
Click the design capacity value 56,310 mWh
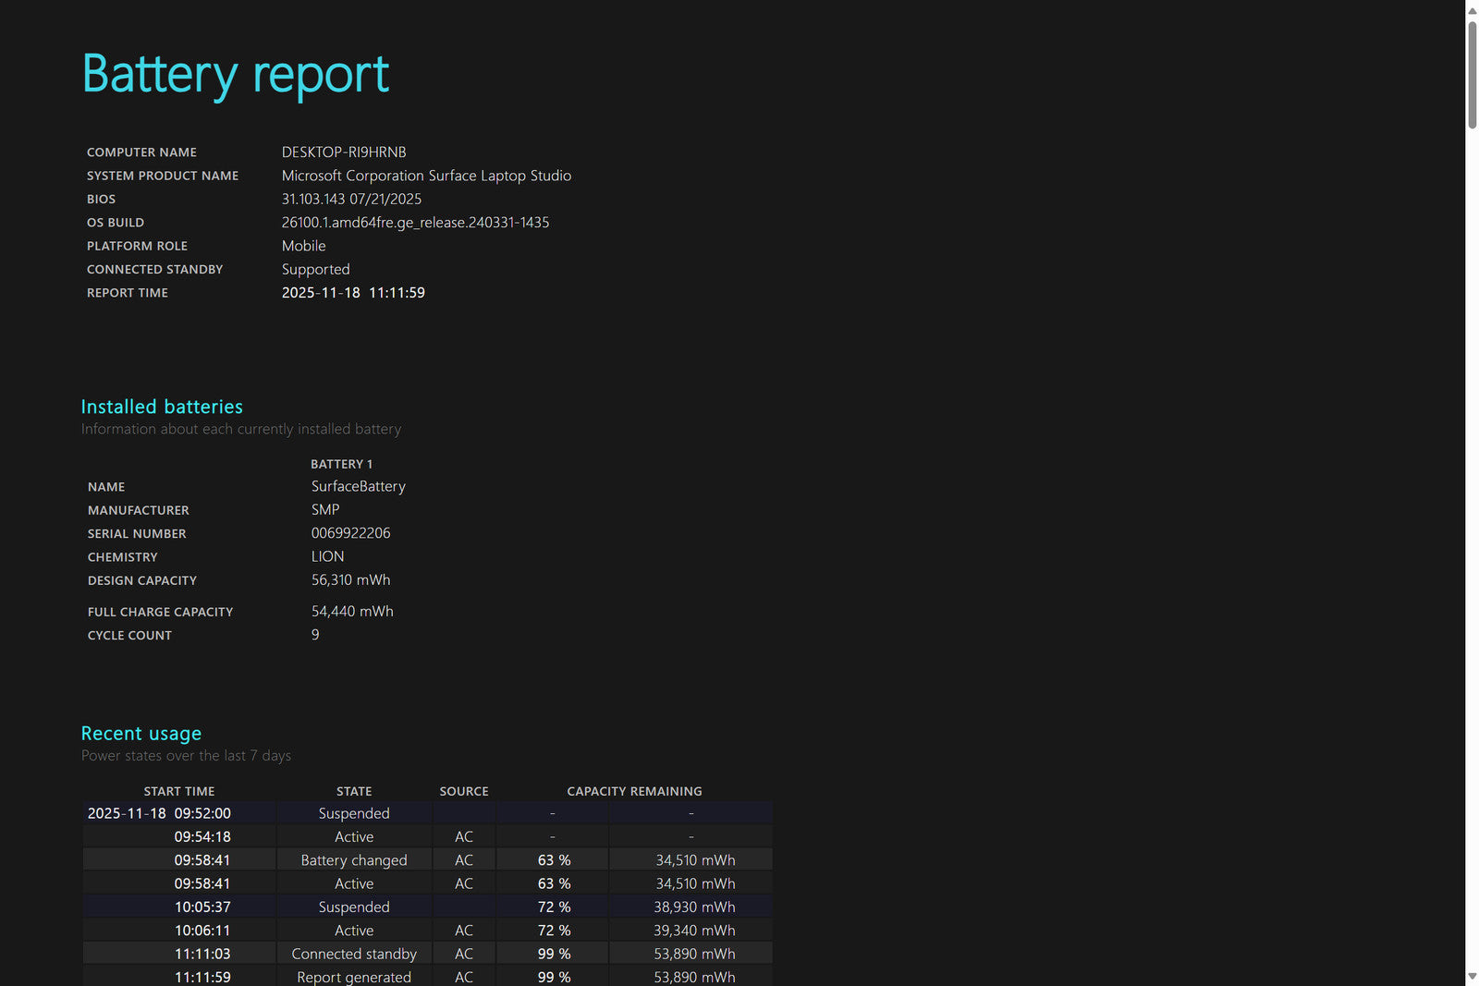350,580
